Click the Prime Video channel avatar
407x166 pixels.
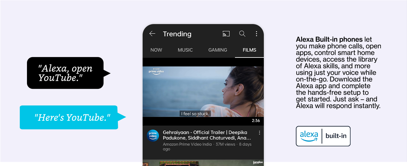click(153, 136)
